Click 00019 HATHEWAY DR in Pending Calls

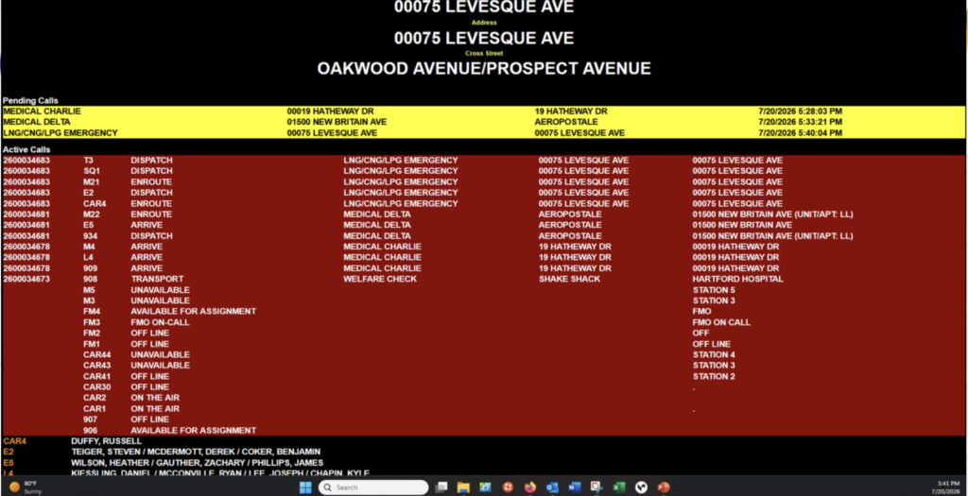click(330, 111)
